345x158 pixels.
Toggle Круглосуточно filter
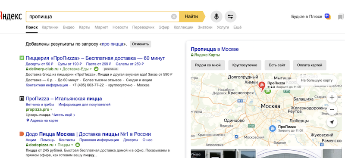click(245, 65)
